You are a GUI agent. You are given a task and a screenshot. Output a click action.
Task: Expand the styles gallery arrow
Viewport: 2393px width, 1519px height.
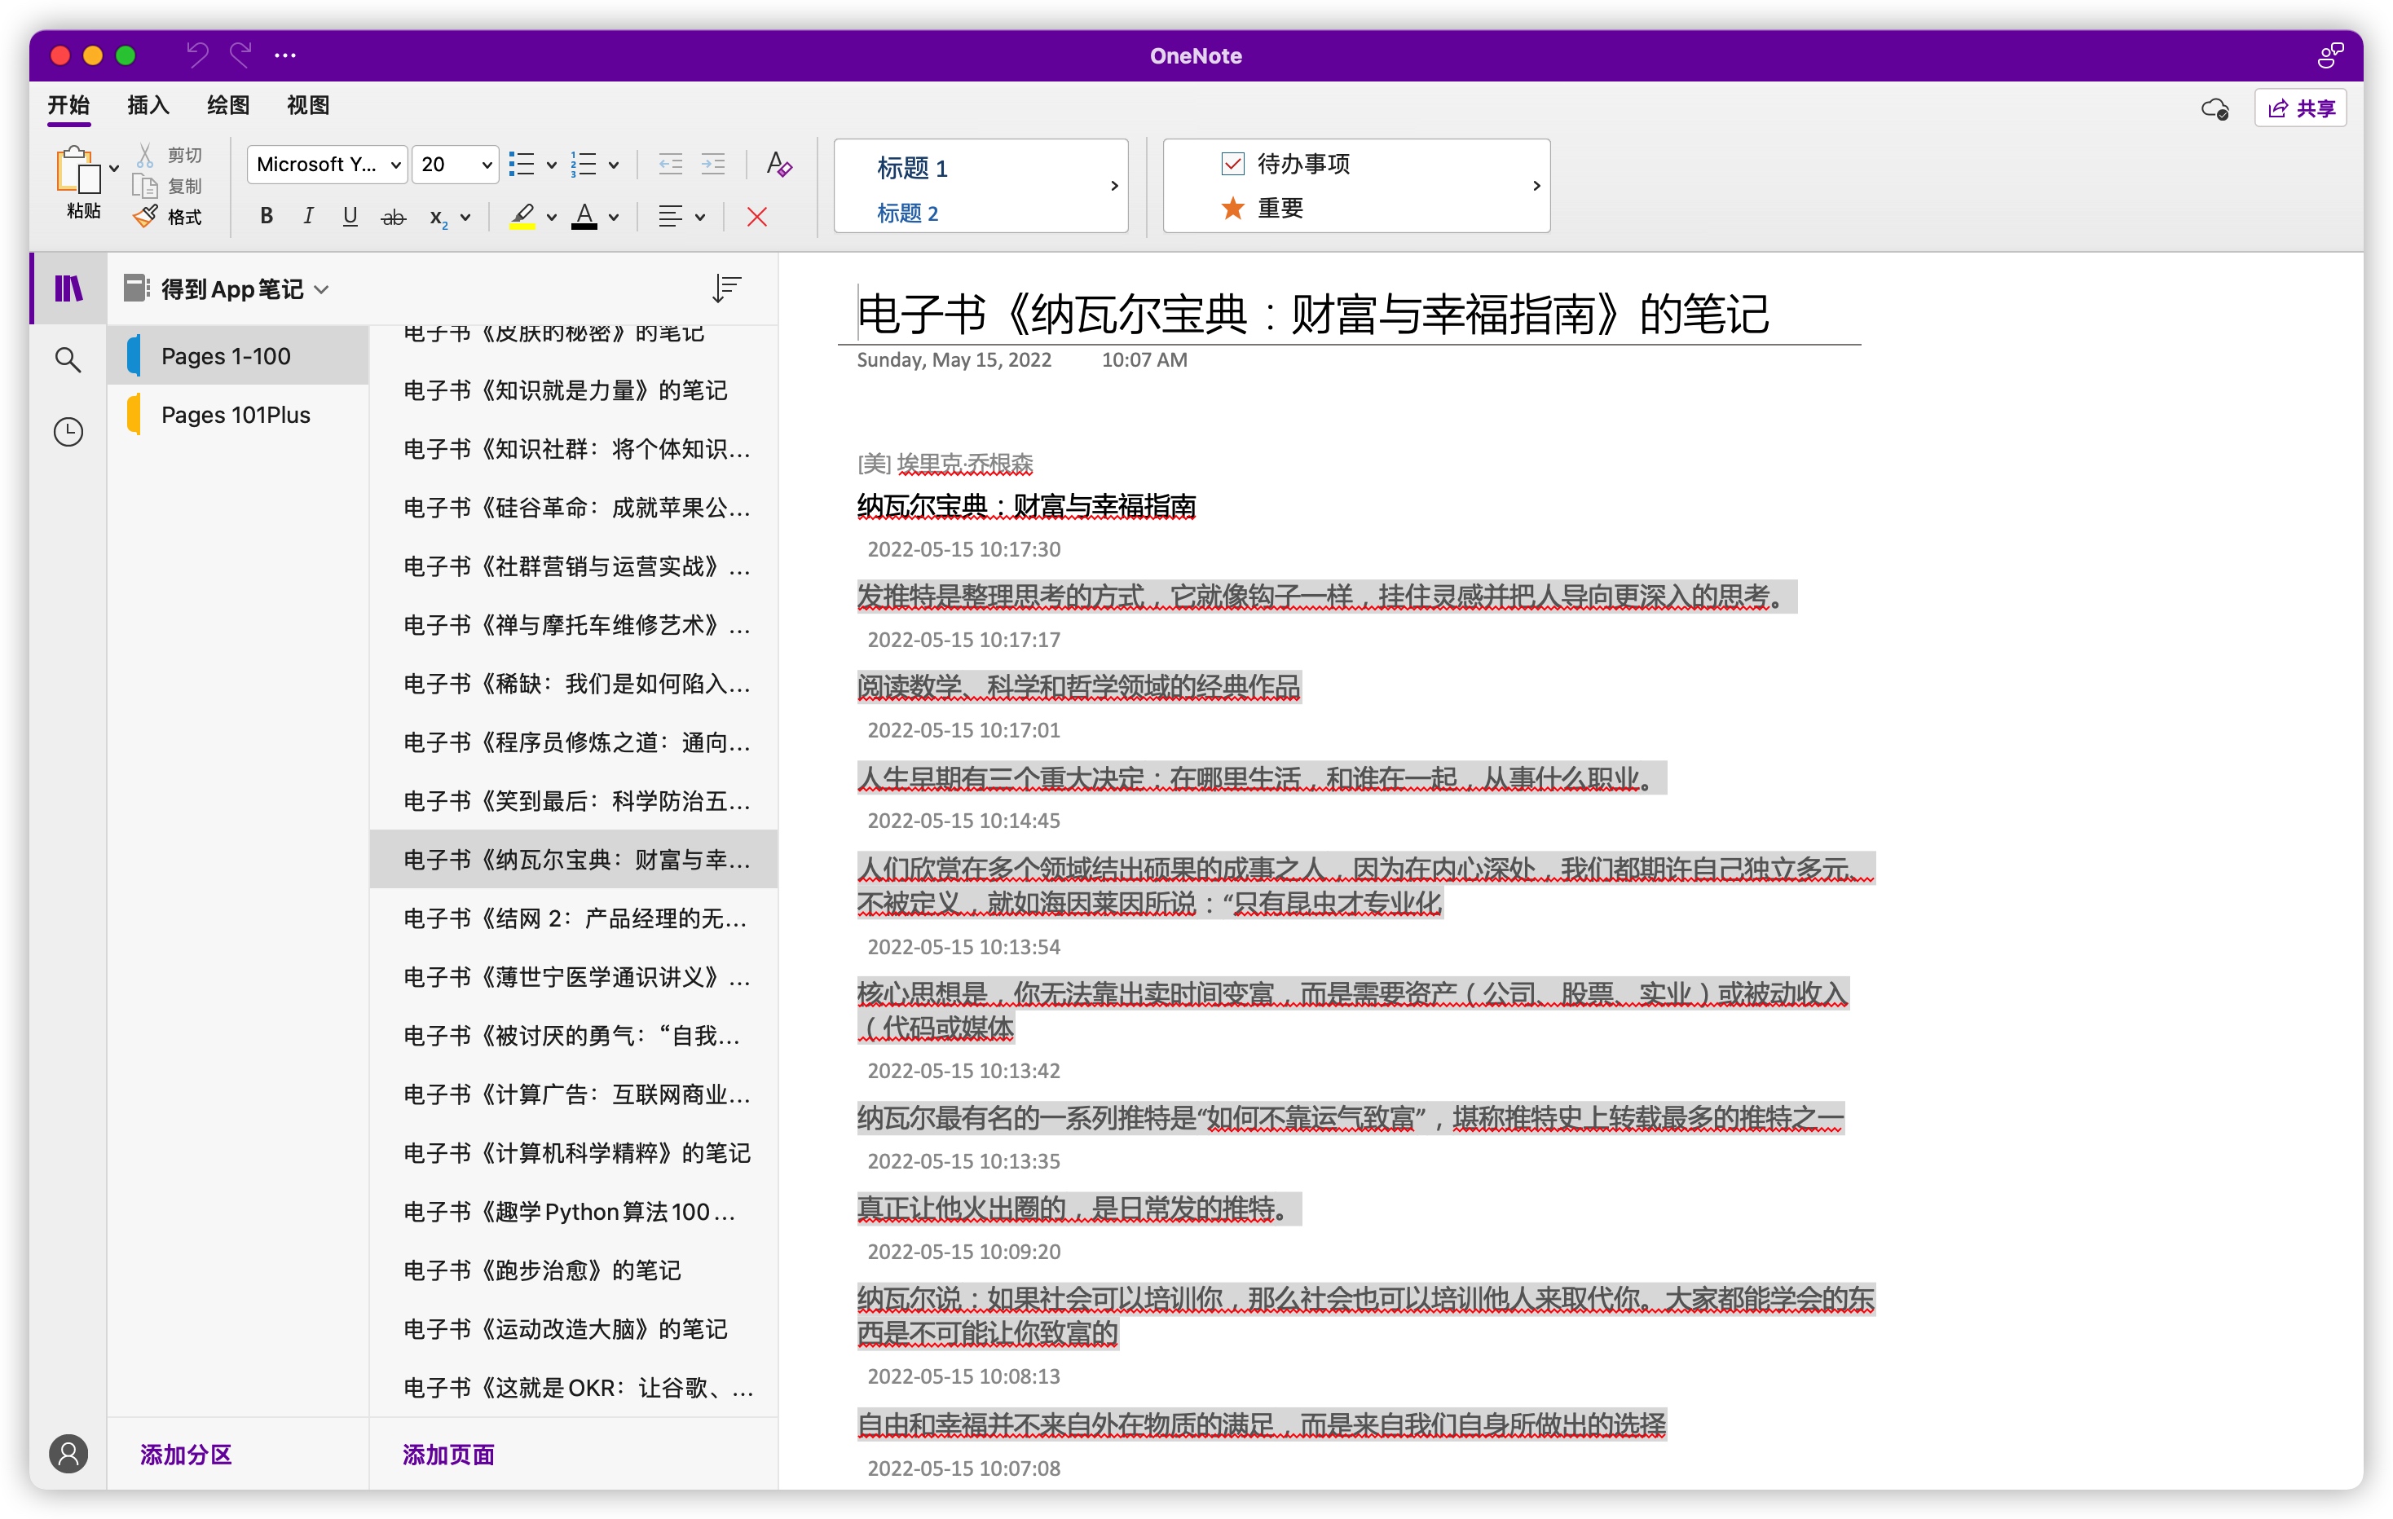(1114, 186)
